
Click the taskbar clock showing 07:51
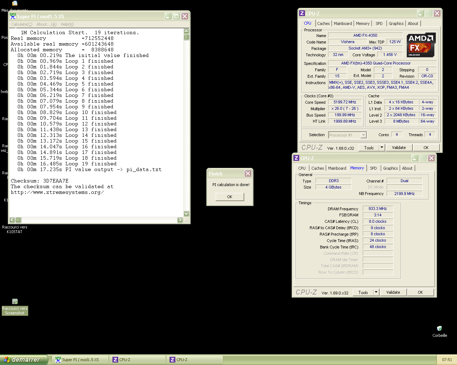447,360
